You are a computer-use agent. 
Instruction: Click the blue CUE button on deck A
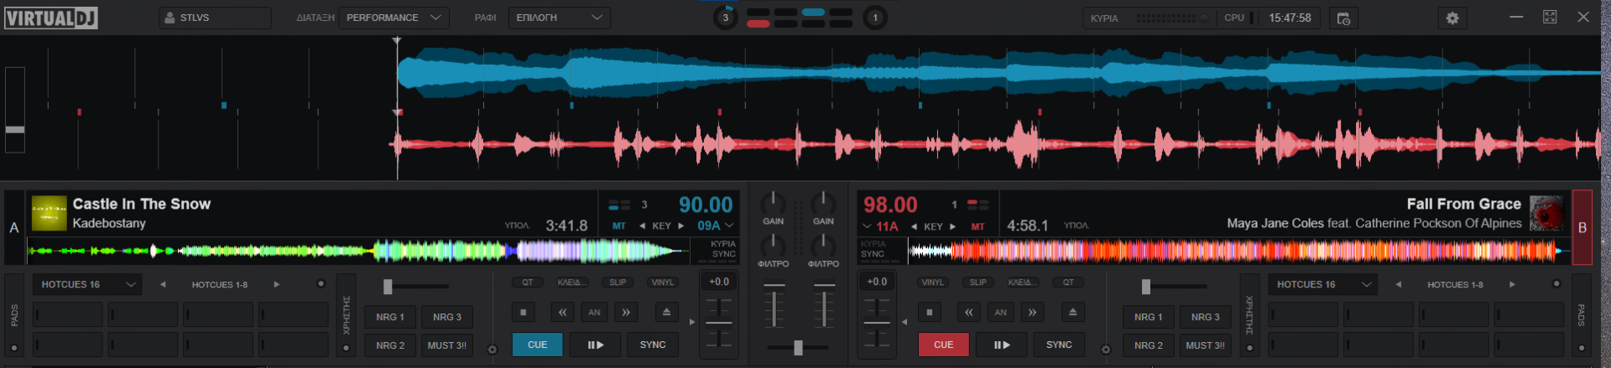pyautogui.click(x=537, y=345)
